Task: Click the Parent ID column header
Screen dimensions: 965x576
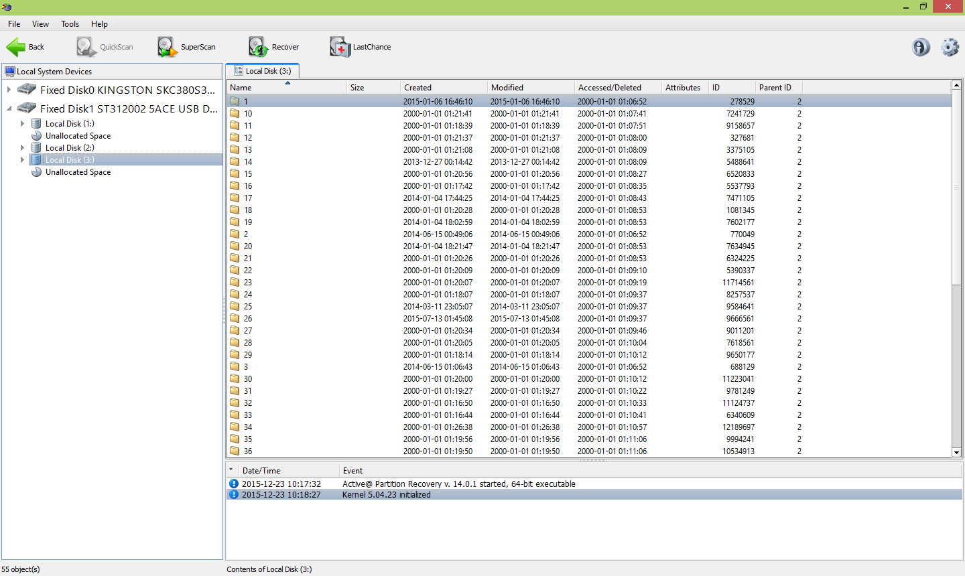Action: pyautogui.click(x=779, y=88)
